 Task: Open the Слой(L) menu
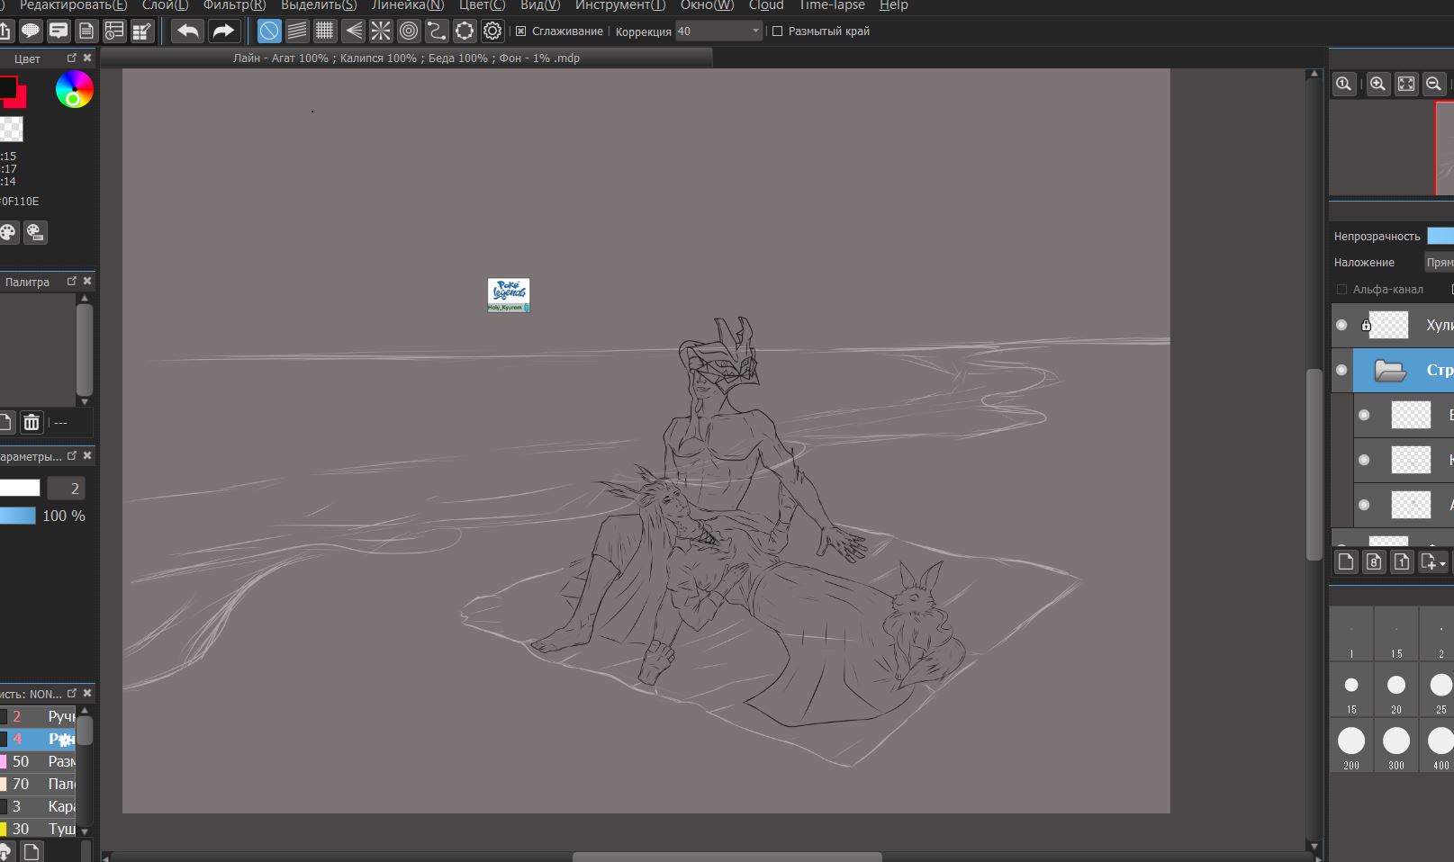pyautogui.click(x=165, y=5)
